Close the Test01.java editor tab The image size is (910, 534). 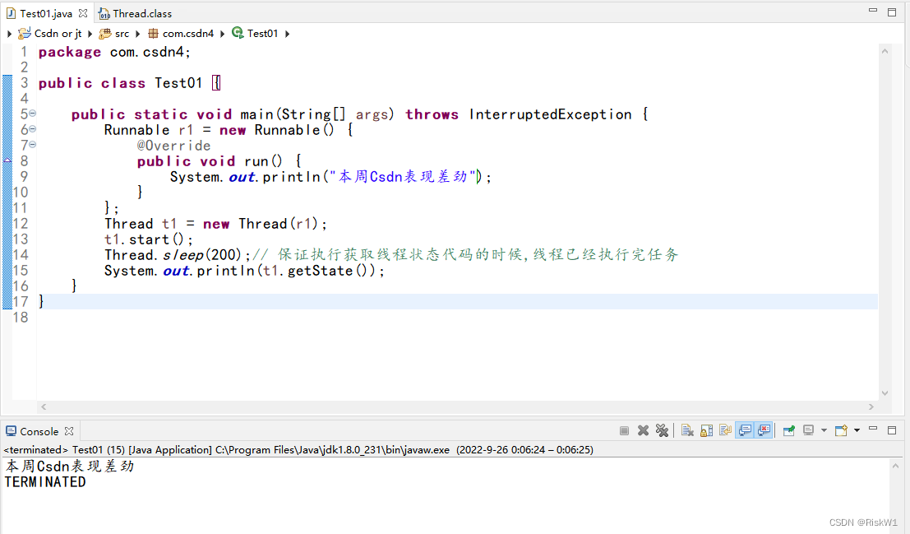(x=83, y=13)
